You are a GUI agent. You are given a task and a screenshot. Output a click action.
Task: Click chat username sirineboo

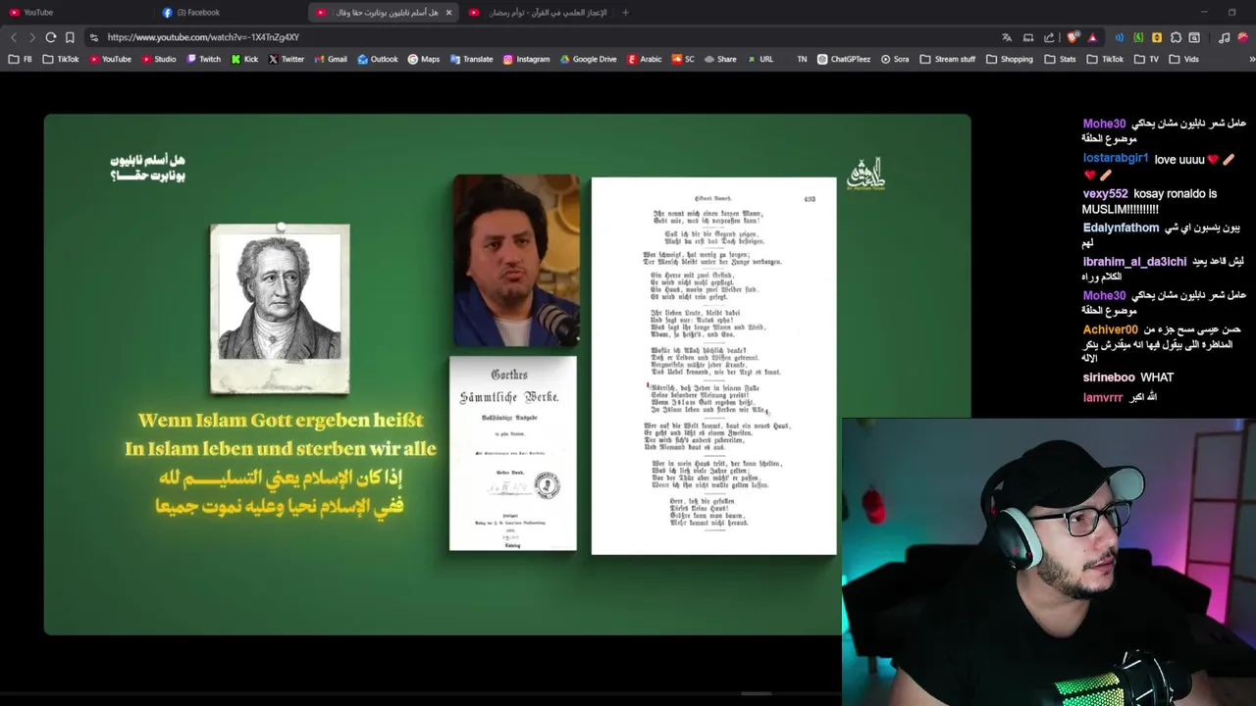(x=1109, y=378)
